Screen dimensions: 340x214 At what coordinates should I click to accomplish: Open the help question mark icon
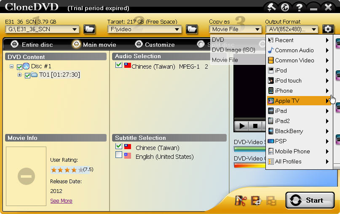[299, 7]
